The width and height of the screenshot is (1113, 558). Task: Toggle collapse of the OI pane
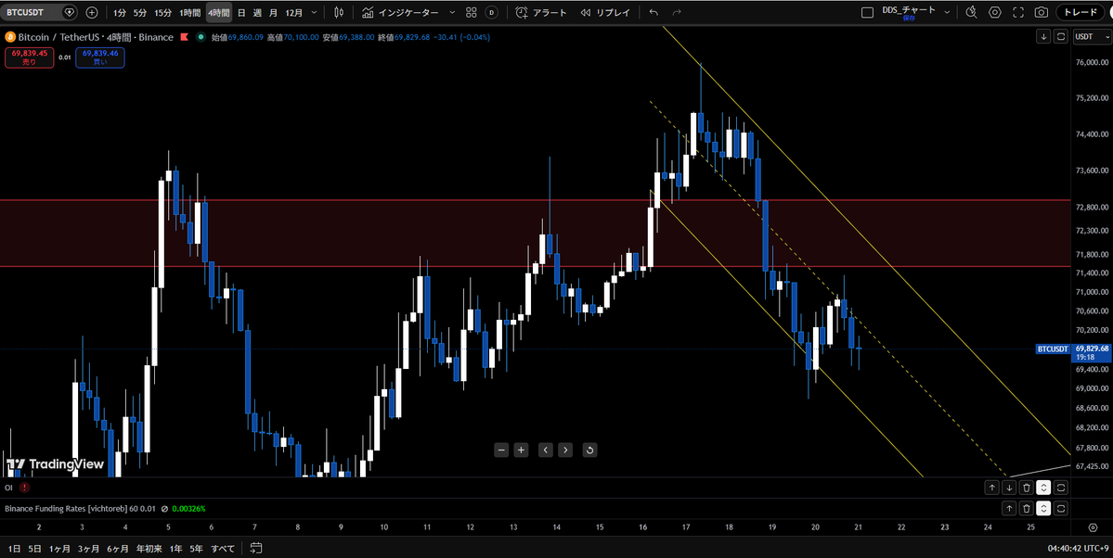(x=1043, y=488)
